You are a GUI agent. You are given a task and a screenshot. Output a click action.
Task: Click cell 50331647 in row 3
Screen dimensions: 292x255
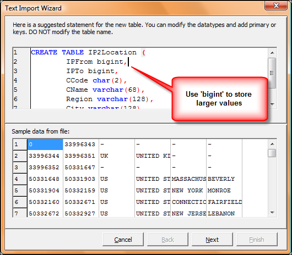81,167
